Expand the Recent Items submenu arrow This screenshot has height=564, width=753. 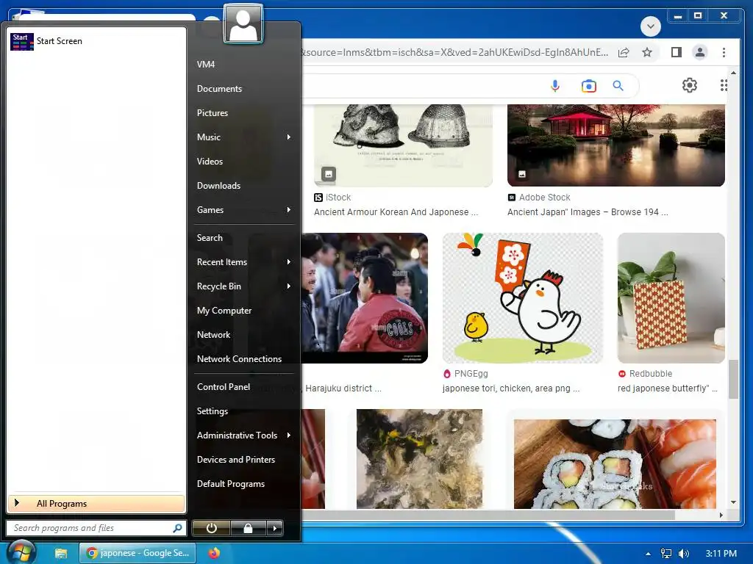[288, 262]
